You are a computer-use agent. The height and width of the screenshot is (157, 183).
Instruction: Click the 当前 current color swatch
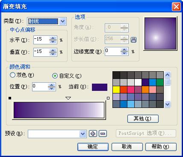100,87
